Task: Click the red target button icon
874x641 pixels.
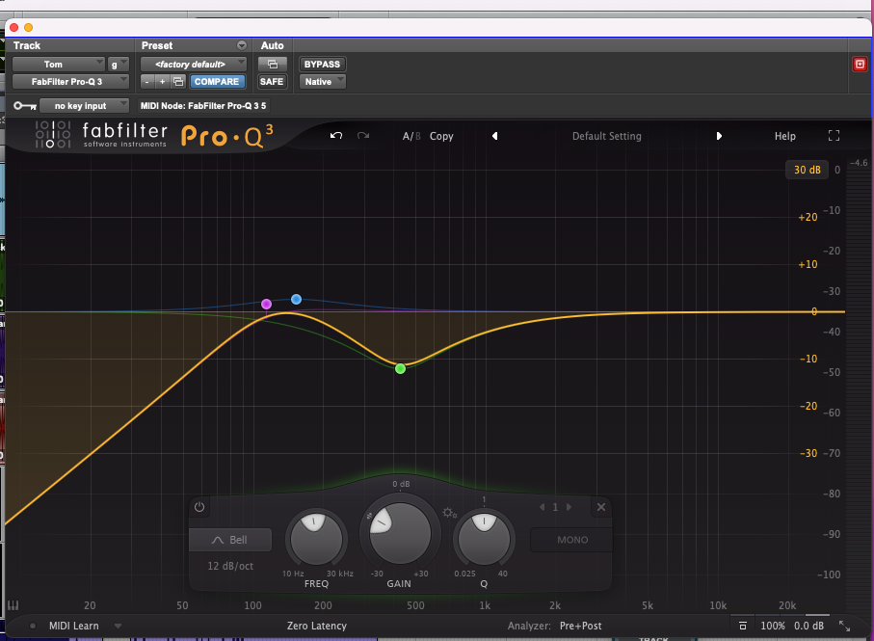Action: (x=860, y=64)
